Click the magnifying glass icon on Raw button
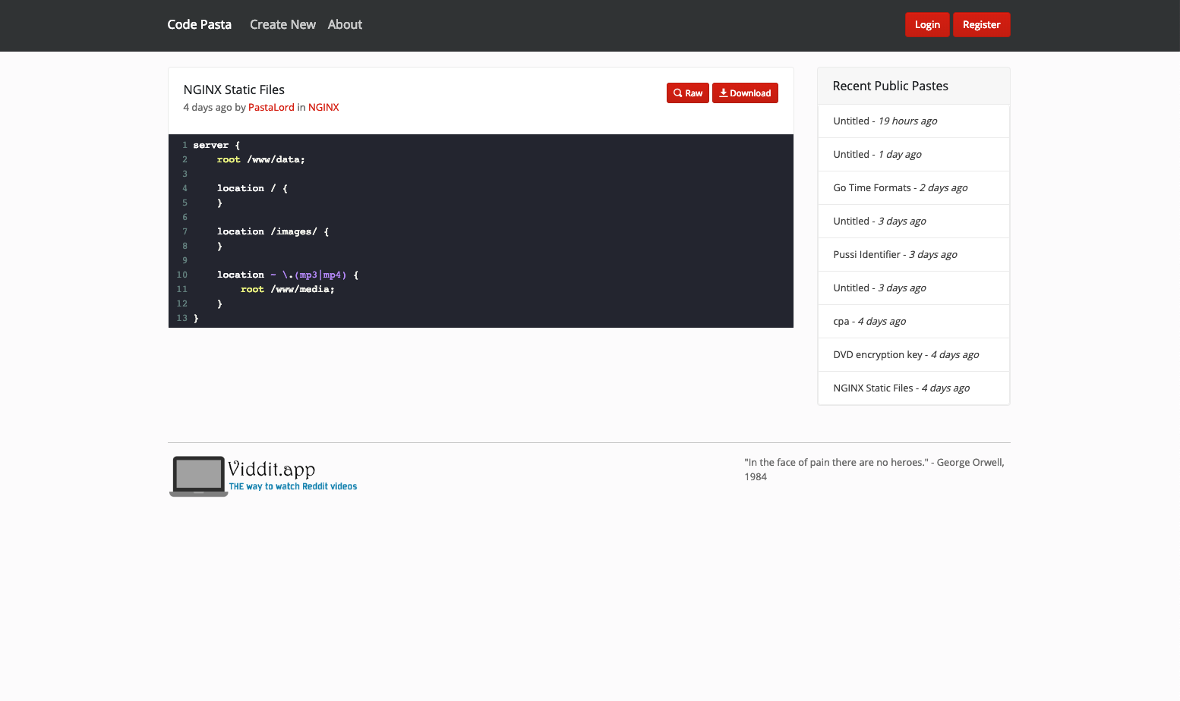1180x701 pixels. (x=677, y=93)
